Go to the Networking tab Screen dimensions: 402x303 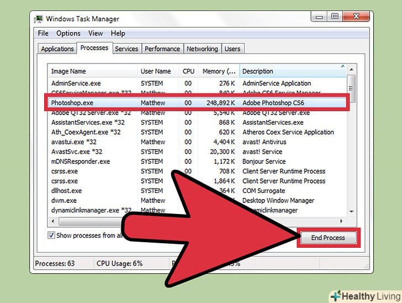[x=202, y=49]
